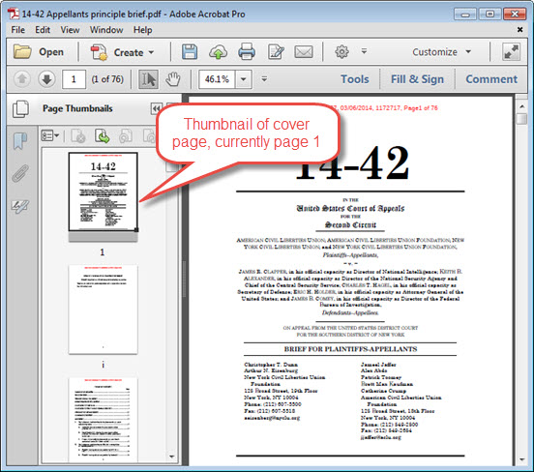
Task: Click the cloud upload icon
Action: (x=218, y=52)
